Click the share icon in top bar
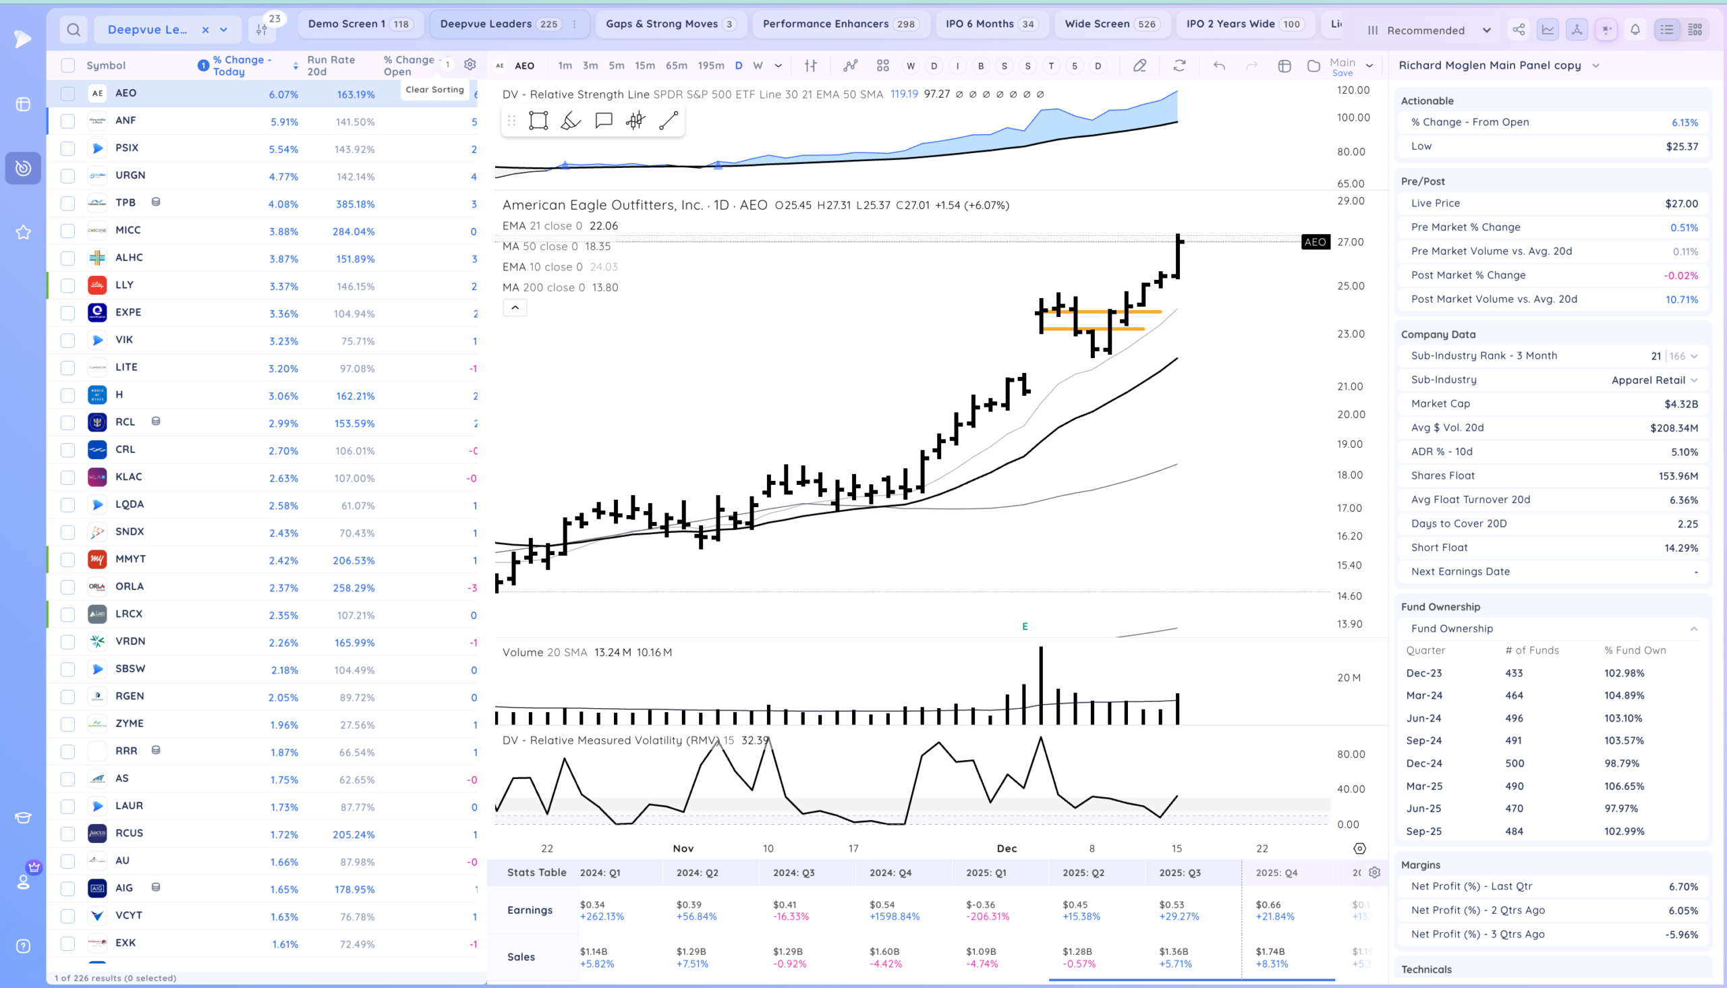 coord(1519,30)
